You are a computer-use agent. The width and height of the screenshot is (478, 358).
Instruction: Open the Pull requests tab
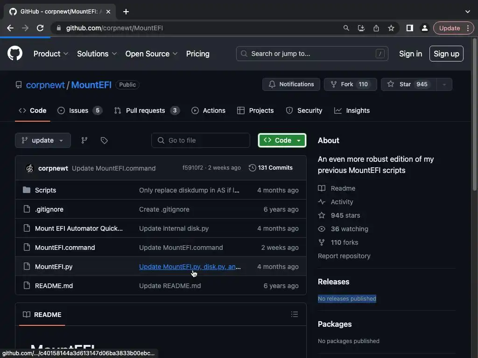click(x=147, y=110)
